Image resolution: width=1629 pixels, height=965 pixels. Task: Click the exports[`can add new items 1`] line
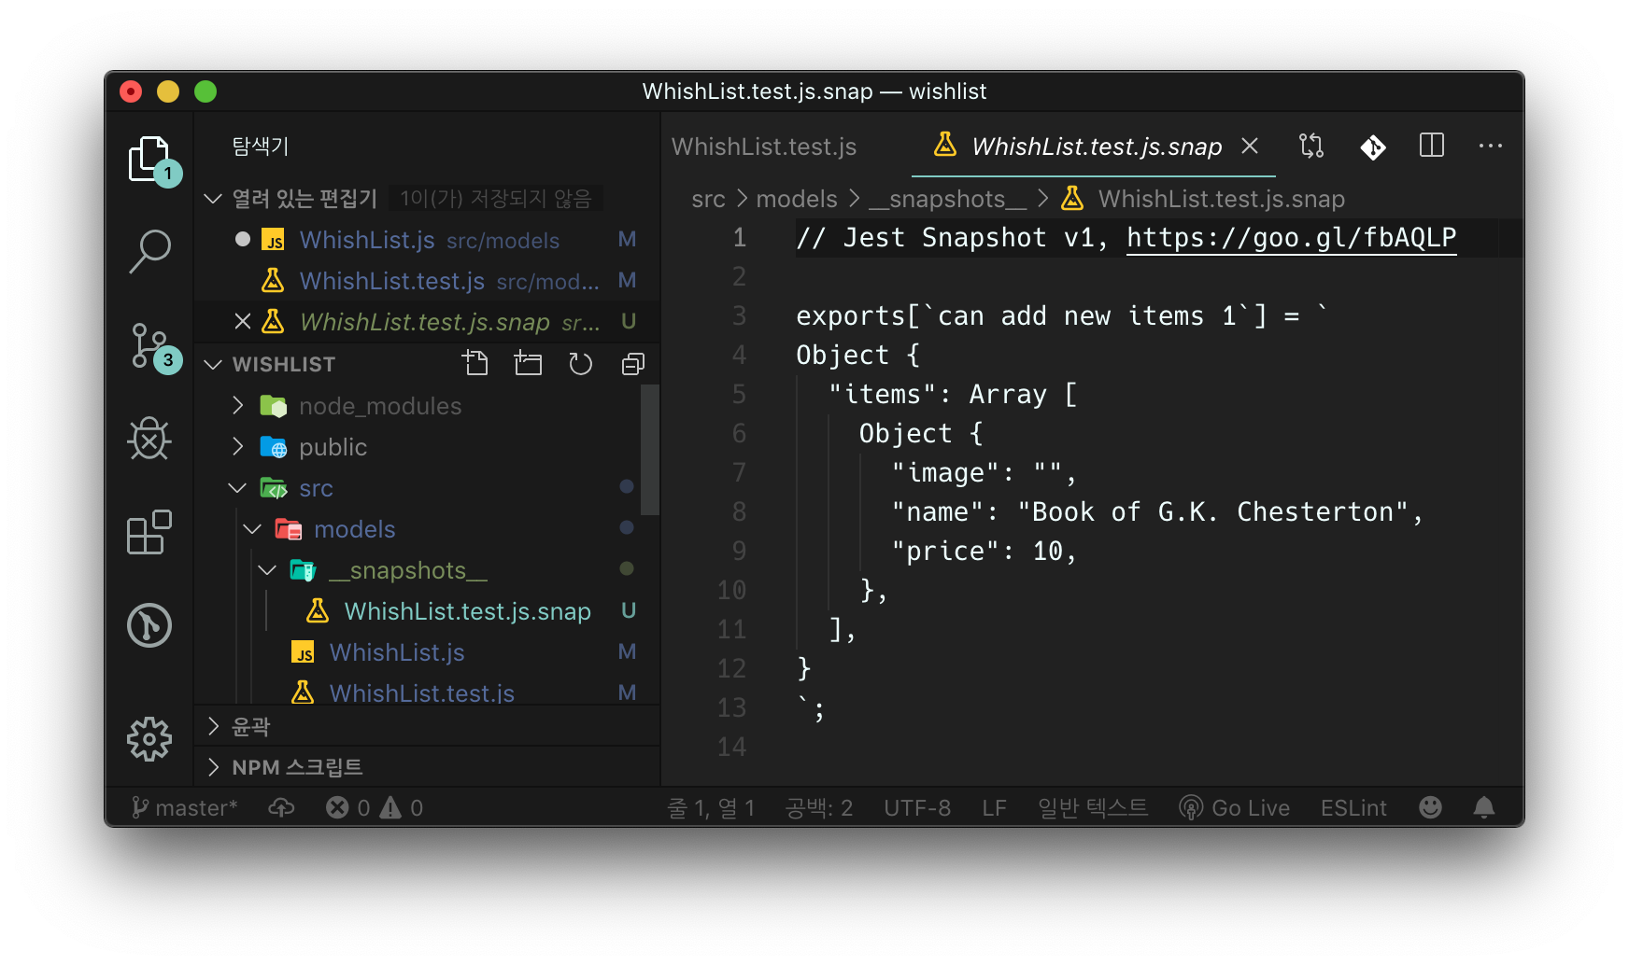[1061, 315]
